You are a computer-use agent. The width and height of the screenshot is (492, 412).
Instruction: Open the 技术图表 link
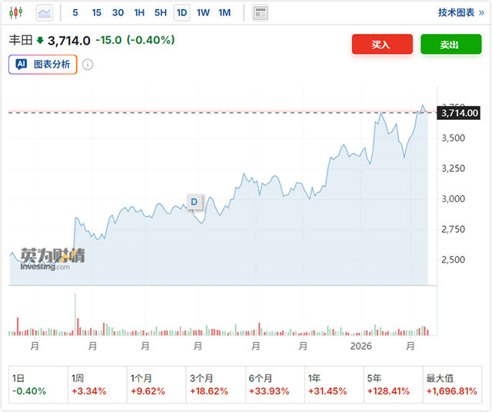click(x=461, y=12)
